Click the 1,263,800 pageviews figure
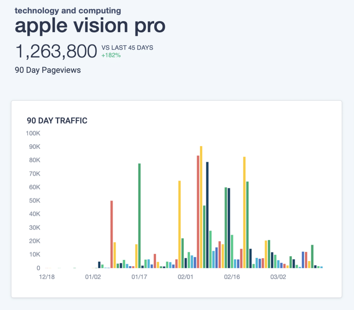This screenshot has width=354, height=310. tap(56, 52)
